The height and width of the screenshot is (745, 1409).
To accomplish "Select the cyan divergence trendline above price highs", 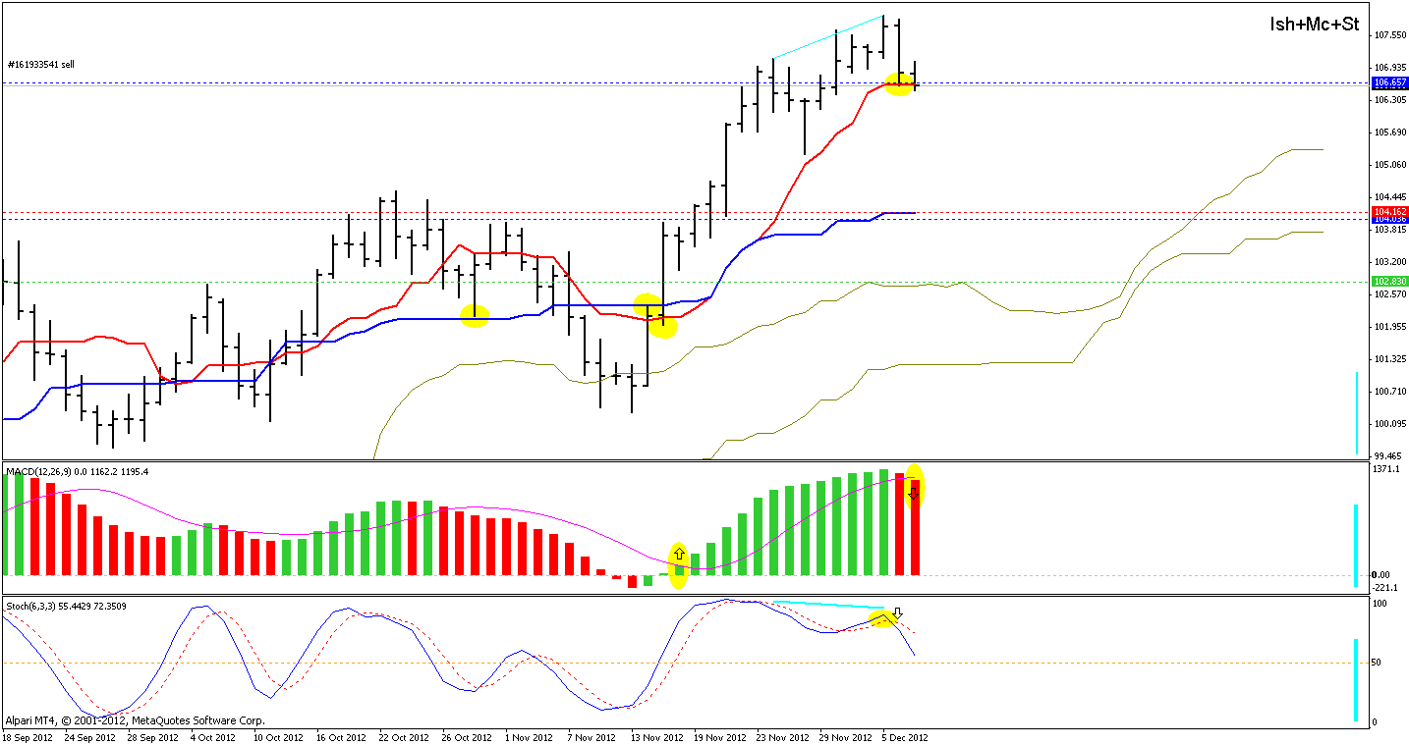I will (828, 36).
